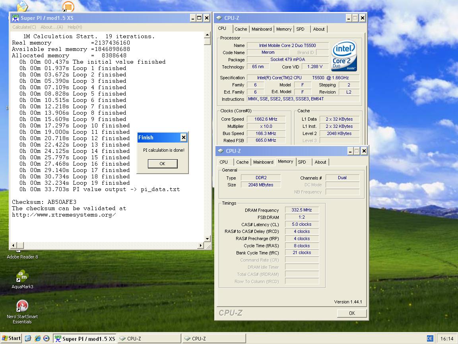Open AquaMark3 desktop shortcut

(22, 280)
